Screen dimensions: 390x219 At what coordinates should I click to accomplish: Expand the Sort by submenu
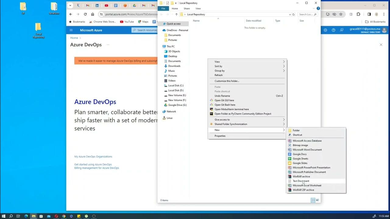[247, 66]
